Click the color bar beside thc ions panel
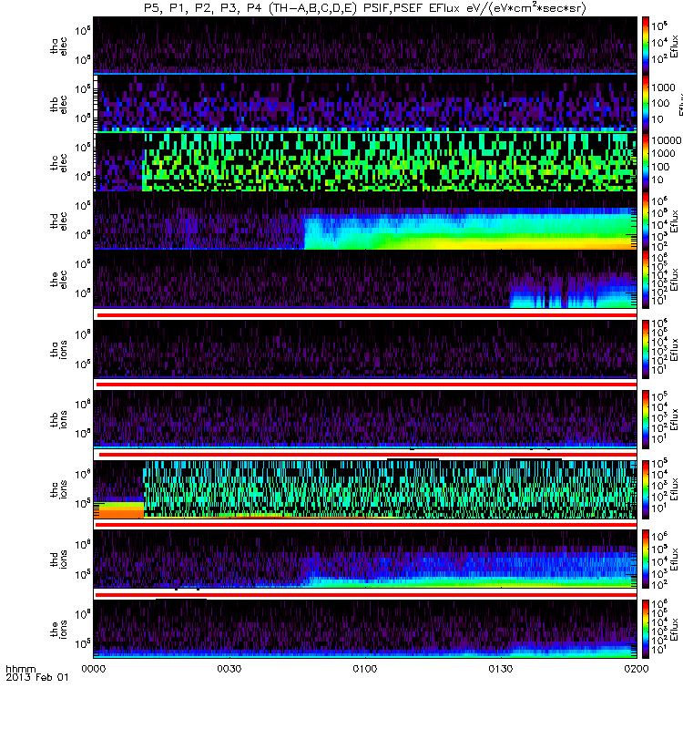 pos(646,489)
